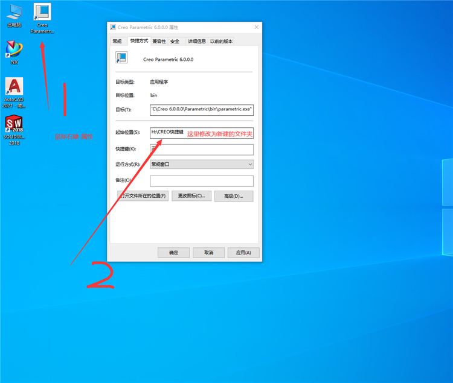Click the Creo icon in the dialog title bar
Viewport: 453px width, 383px height.
113,27
